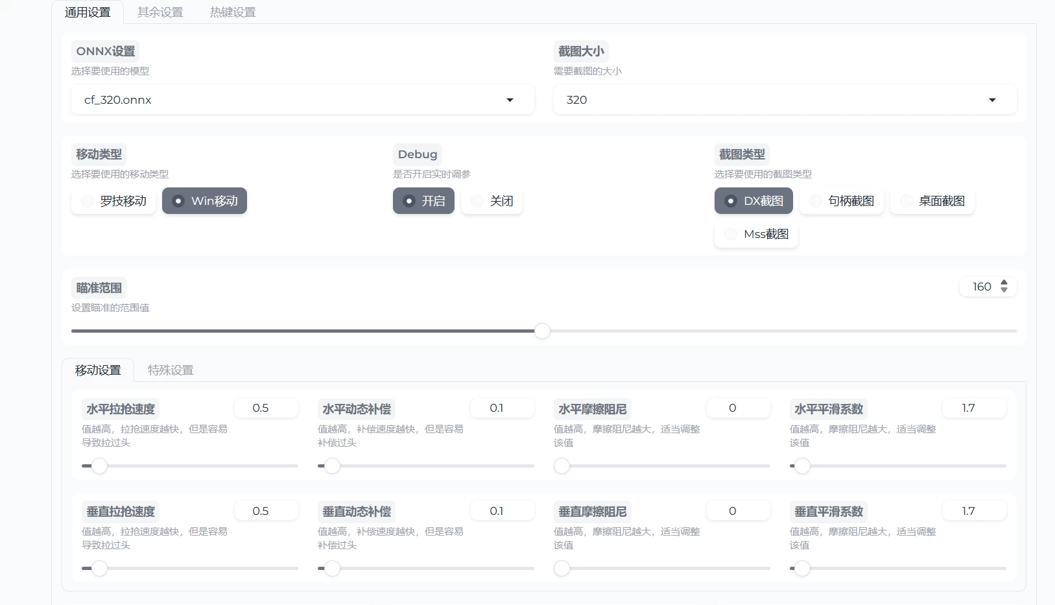Edit the 垂直平滑系数 value field

(974, 510)
